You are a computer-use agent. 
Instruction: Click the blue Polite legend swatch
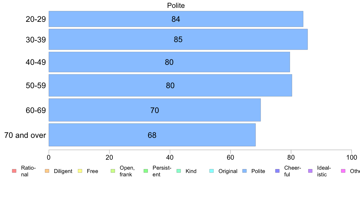(245, 171)
